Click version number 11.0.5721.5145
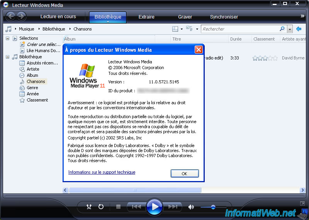This screenshot has height=220, width=309. click(x=164, y=82)
